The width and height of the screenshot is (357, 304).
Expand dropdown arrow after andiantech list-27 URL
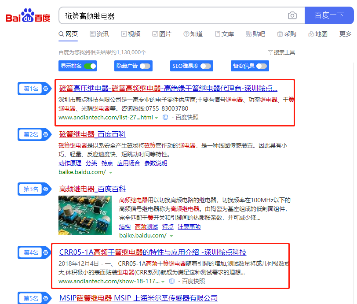pyautogui.click(x=156, y=118)
